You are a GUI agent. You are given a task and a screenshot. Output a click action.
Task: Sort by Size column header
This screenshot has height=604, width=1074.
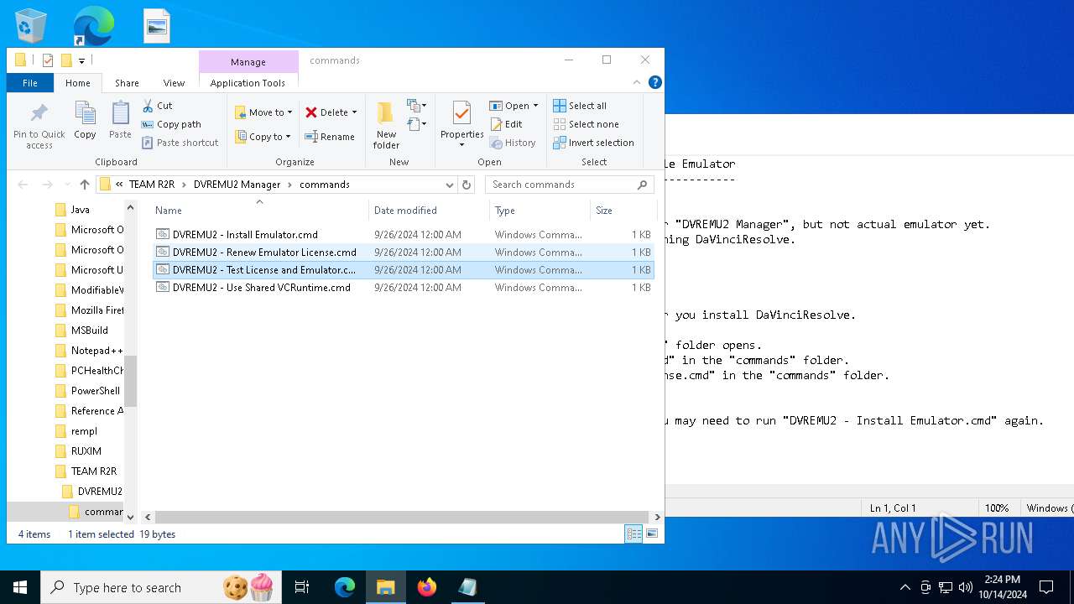(x=623, y=210)
